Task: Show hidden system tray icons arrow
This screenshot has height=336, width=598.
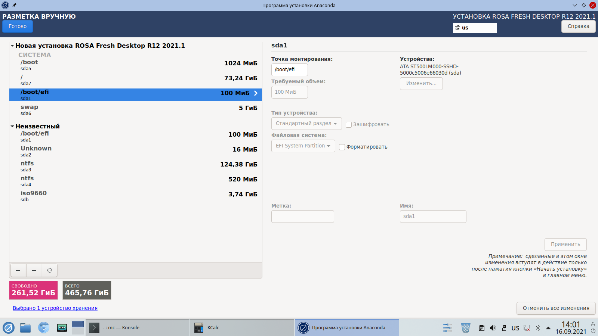Action: click(x=548, y=328)
